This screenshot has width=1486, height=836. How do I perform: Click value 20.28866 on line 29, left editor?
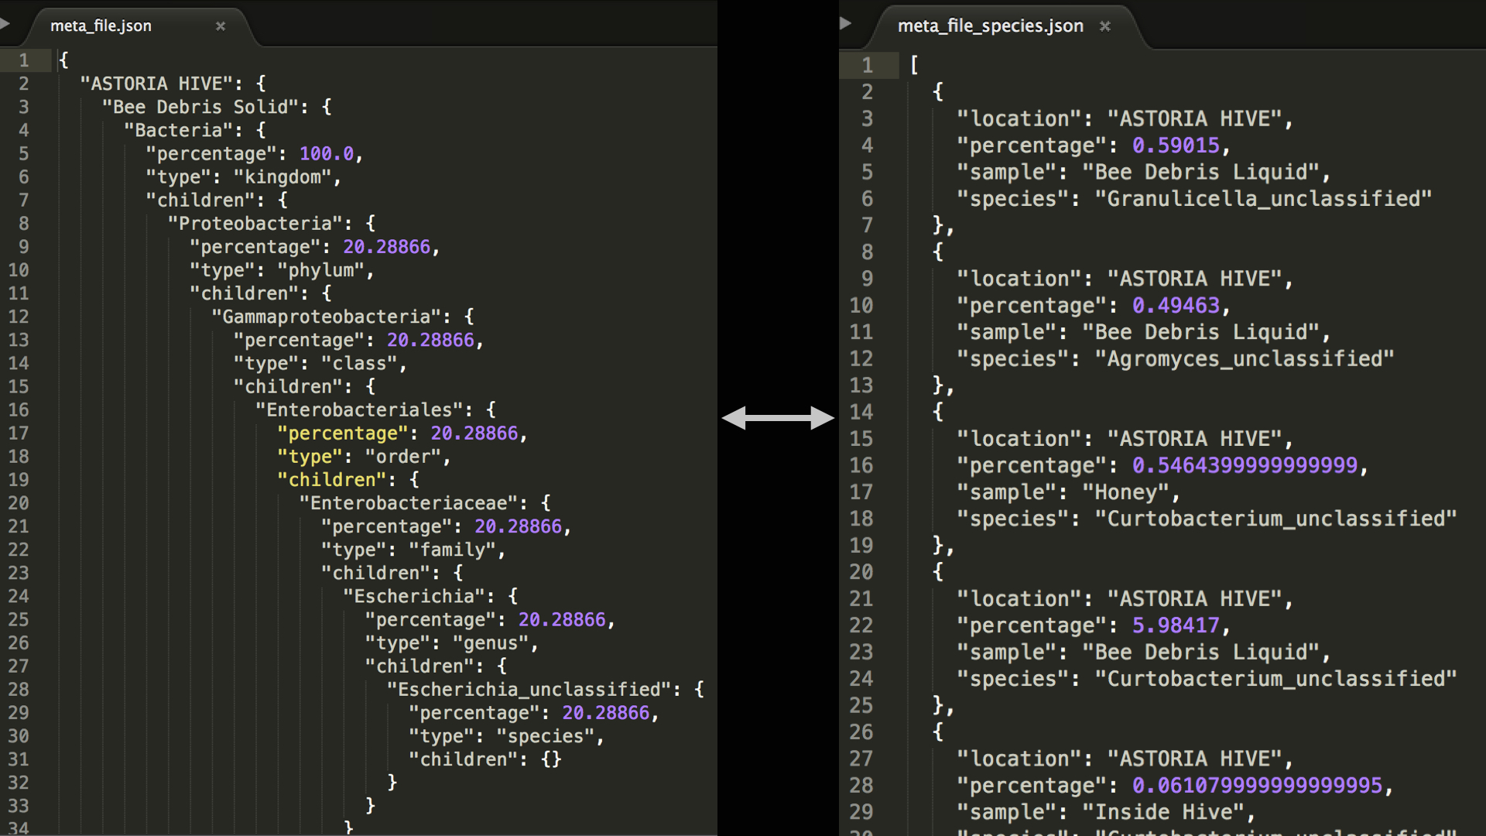tap(605, 712)
